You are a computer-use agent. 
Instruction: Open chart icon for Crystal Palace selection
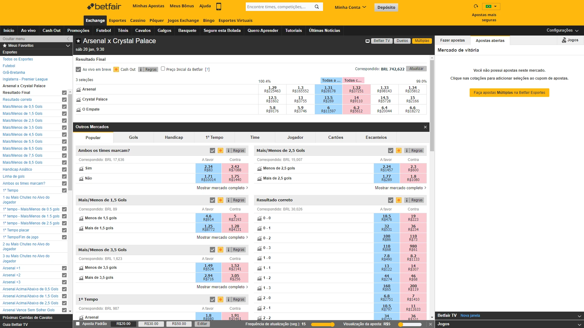[x=78, y=99]
